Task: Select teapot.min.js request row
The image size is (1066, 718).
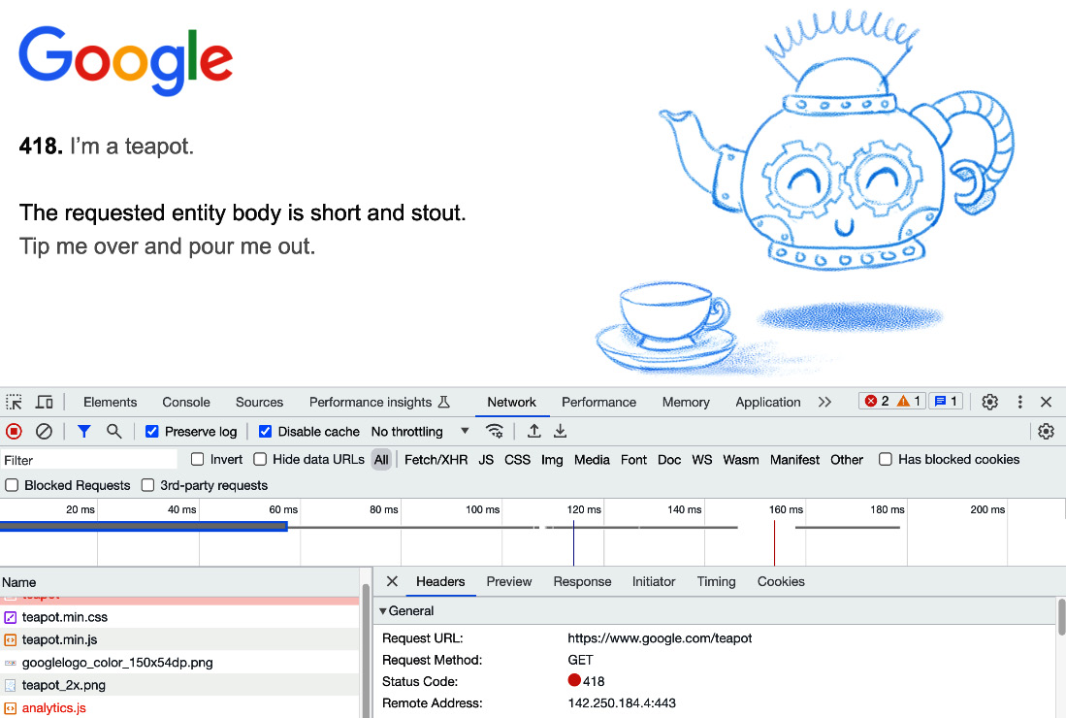Action: [x=179, y=639]
